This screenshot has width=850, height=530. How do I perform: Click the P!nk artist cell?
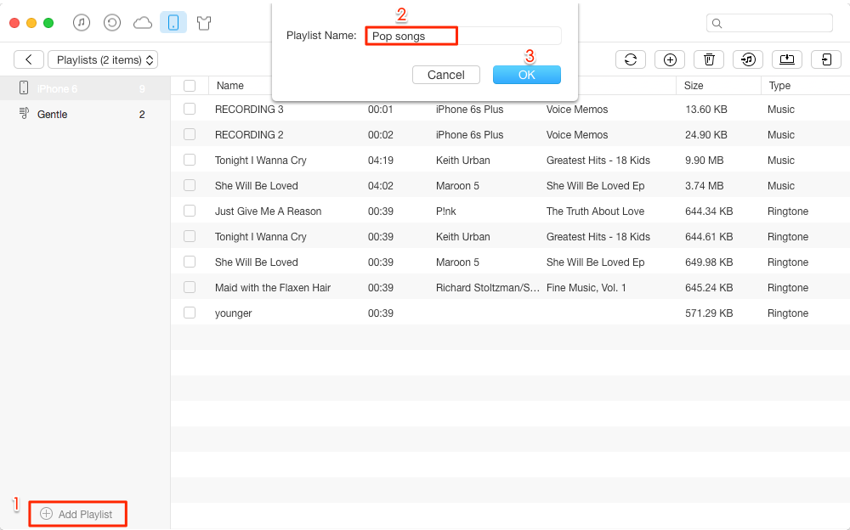tap(445, 211)
